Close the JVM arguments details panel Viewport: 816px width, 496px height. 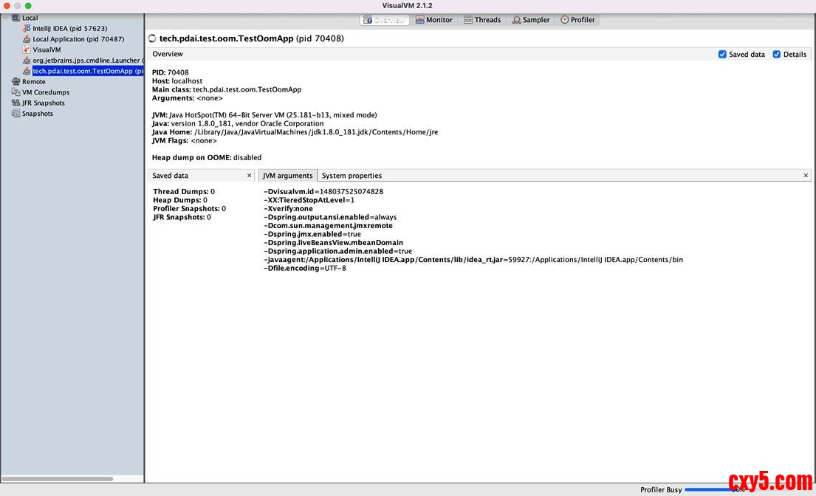(806, 176)
